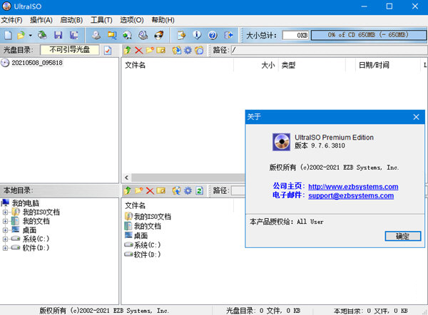Toggle the boot properties checkbox icon
Screen dimensions: 428x315
click(108, 51)
